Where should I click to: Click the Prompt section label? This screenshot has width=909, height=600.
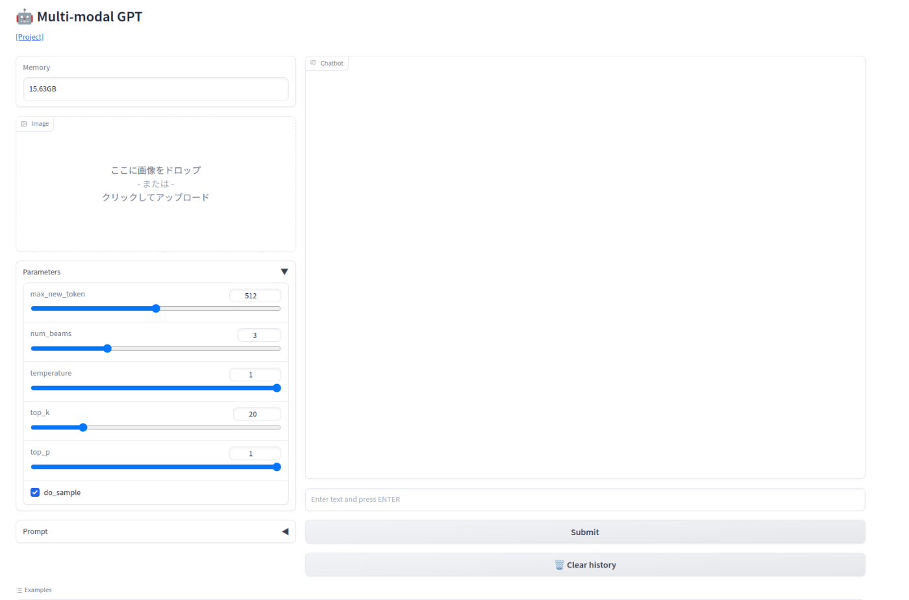pyautogui.click(x=35, y=531)
